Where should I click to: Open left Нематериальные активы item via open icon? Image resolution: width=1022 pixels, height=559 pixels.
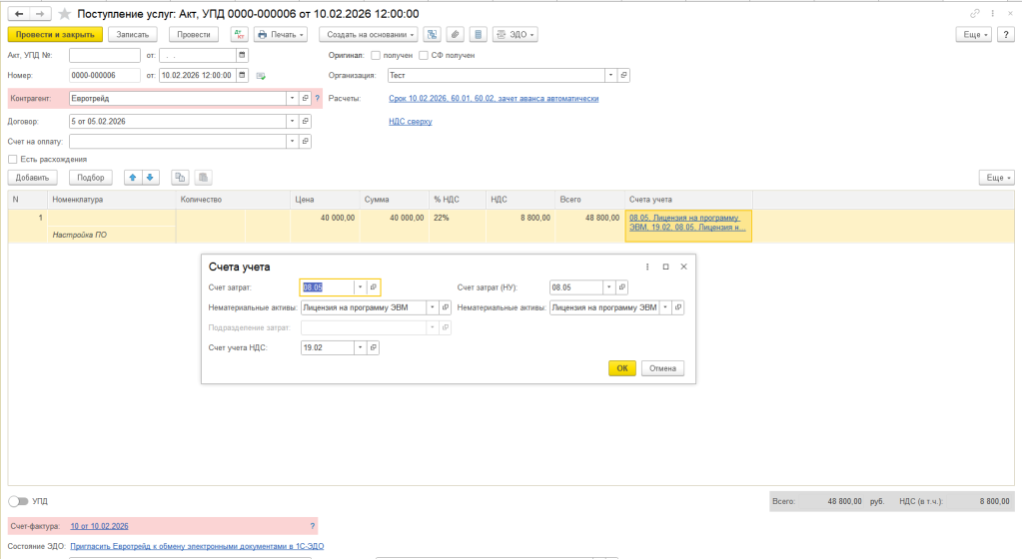[x=446, y=307]
